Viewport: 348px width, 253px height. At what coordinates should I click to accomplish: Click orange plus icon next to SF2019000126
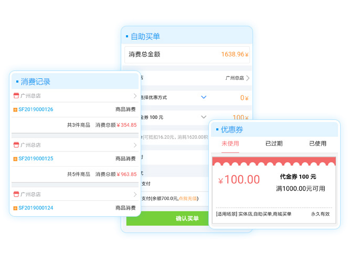[15, 109]
